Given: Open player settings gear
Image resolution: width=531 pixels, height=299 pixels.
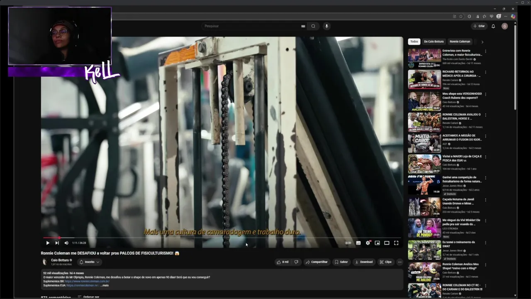Looking at the screenshot, I should [368, 243].
